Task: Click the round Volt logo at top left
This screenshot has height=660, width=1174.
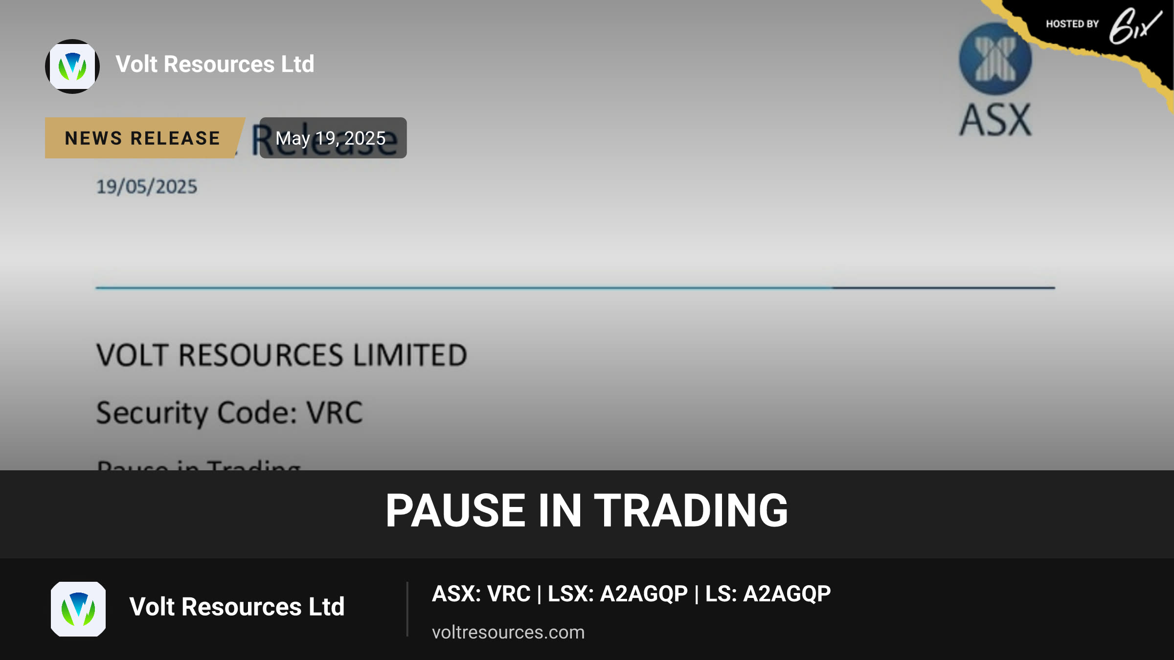Action: (72, 66)
